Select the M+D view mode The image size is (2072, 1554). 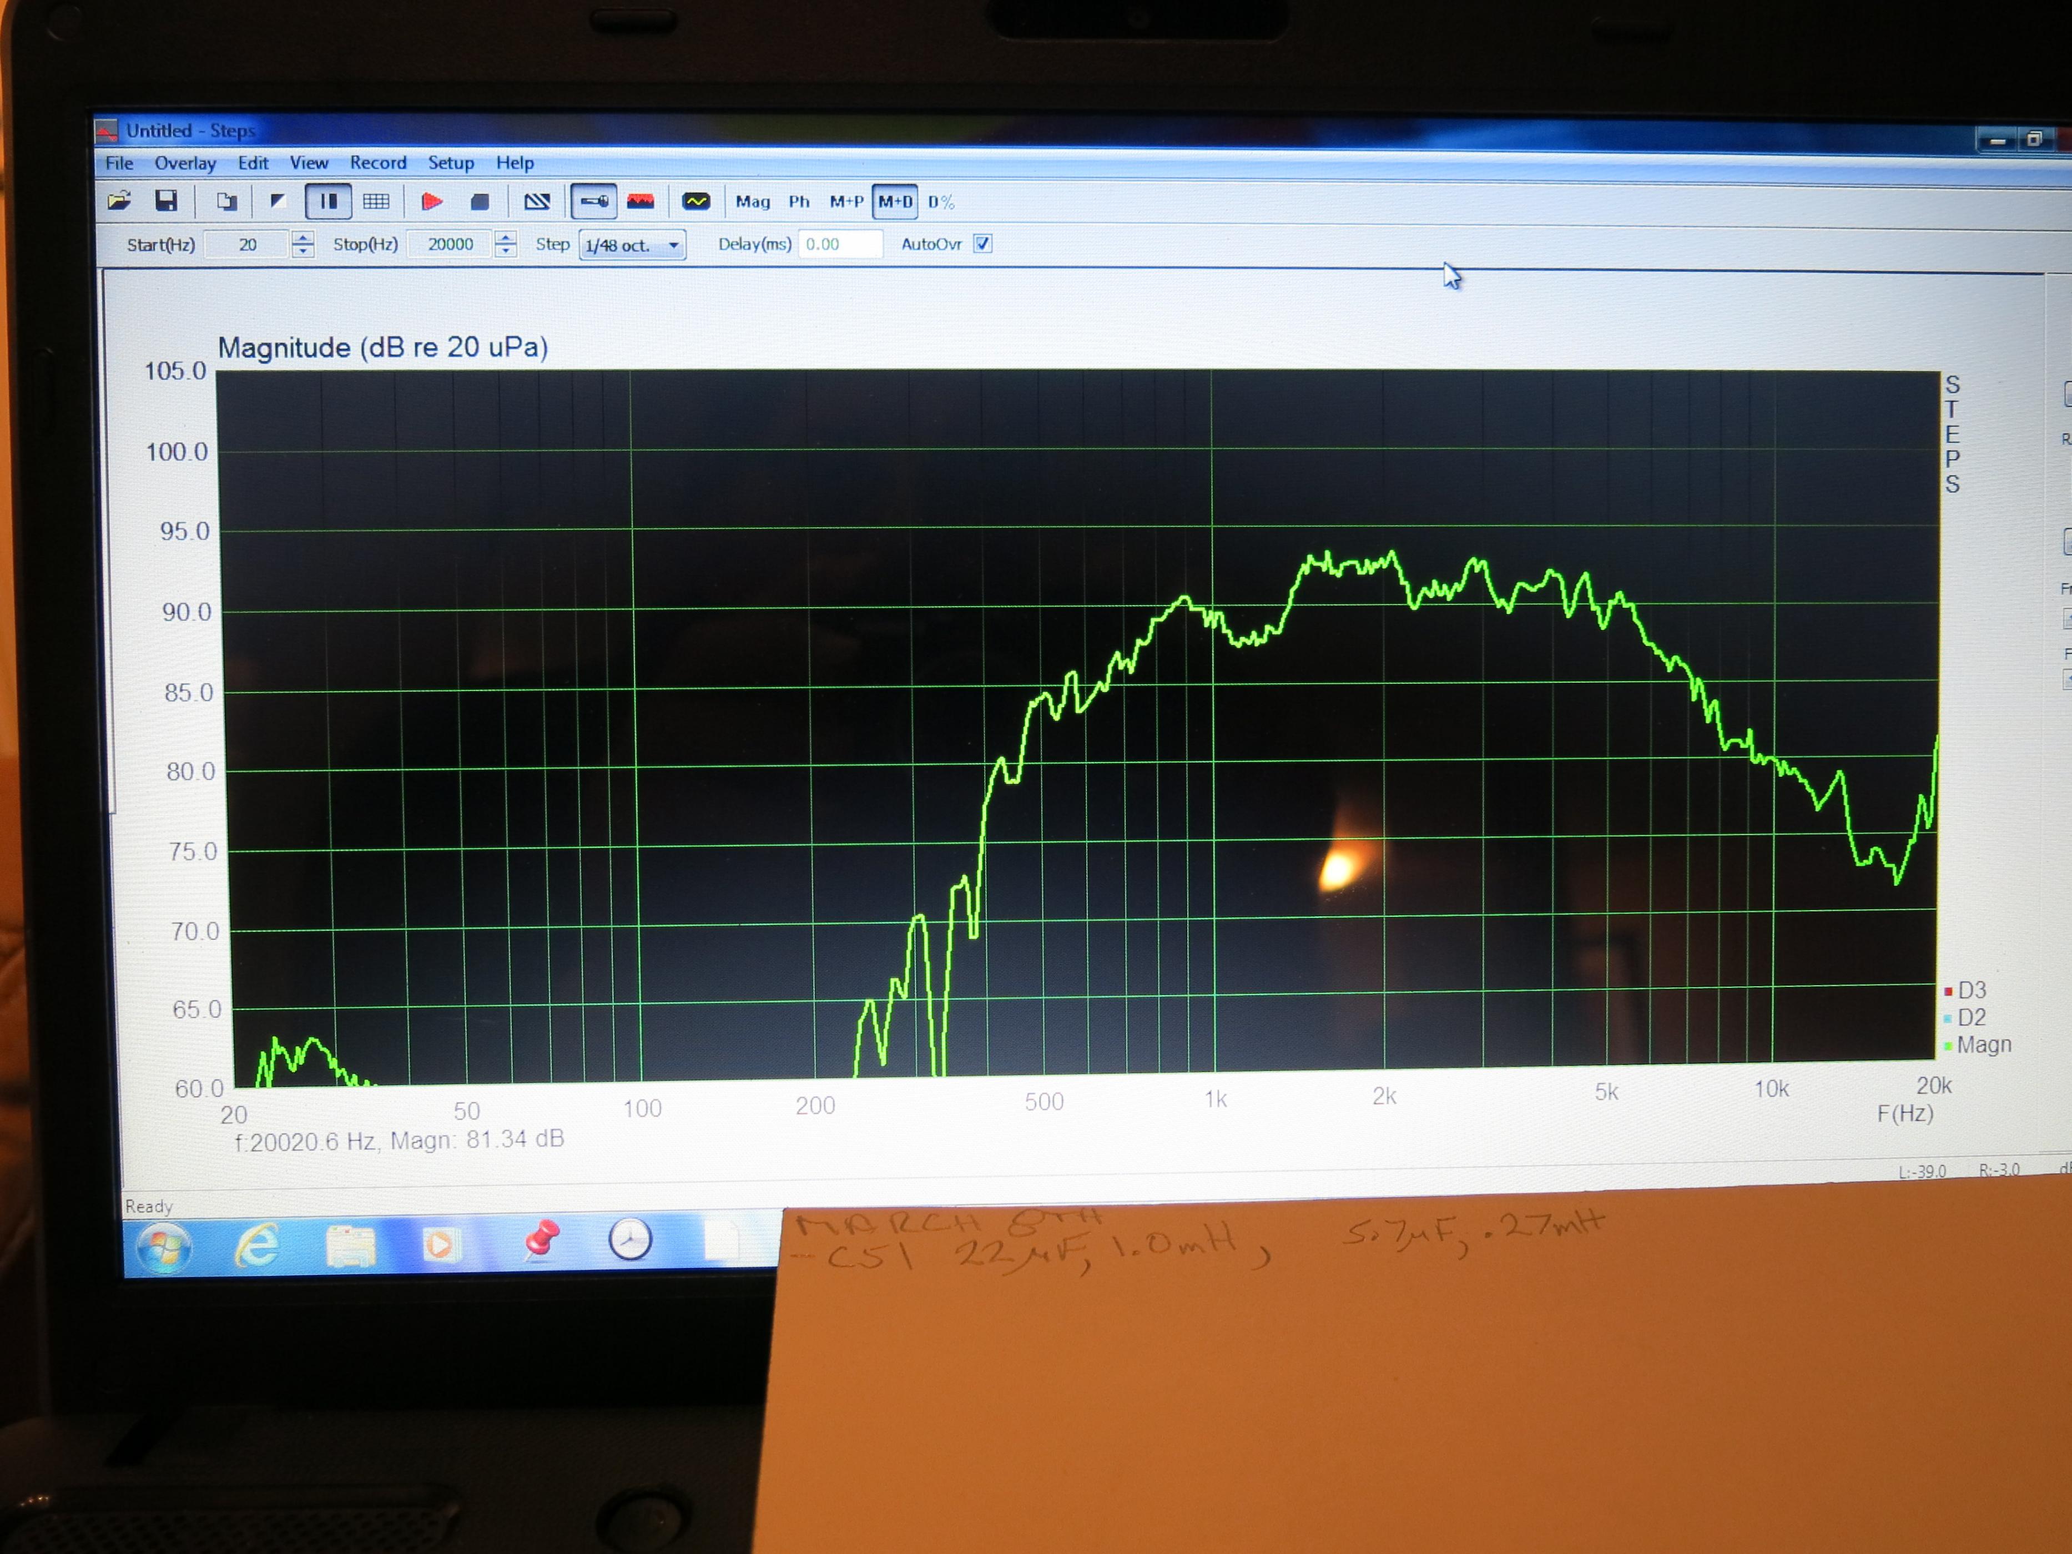click(895, 201)
